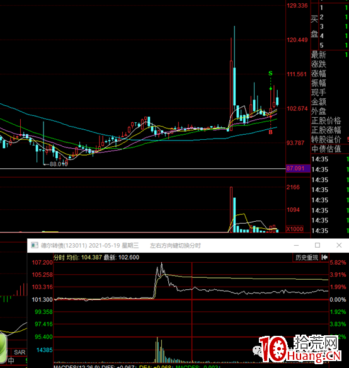Click the 历史重现 history replay button
This screenshot has height=368, width=349.
click(x=307, y=258)
